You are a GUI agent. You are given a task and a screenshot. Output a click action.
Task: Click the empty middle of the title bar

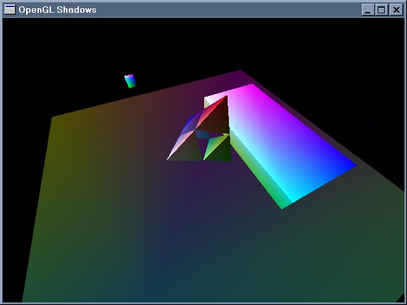[223, 10]
